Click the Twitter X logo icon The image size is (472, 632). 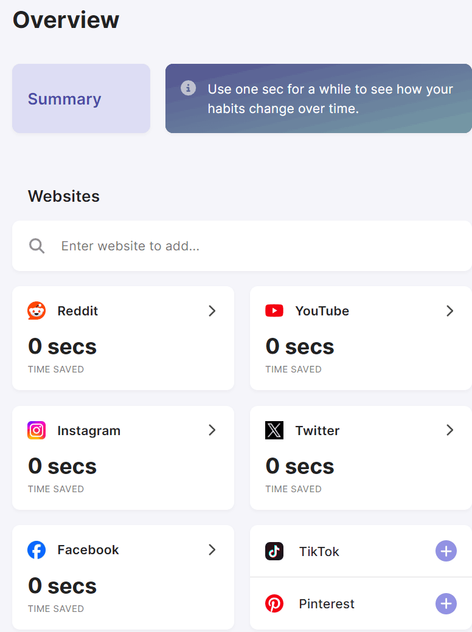pos(274,430)
